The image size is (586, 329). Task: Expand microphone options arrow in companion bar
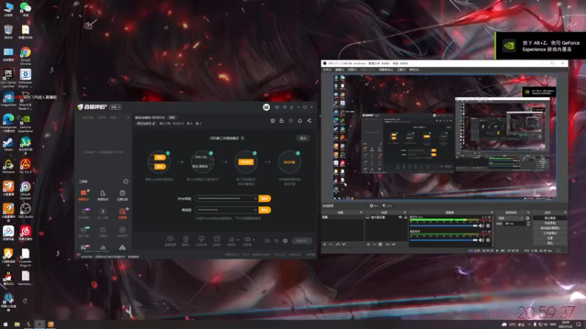238,240
